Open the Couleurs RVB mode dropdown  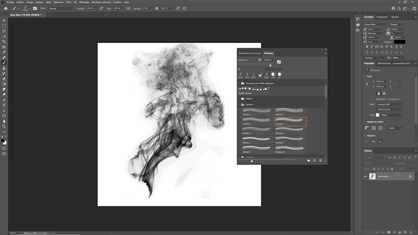coord(390,104)
